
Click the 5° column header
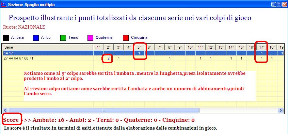pos(139,47)
